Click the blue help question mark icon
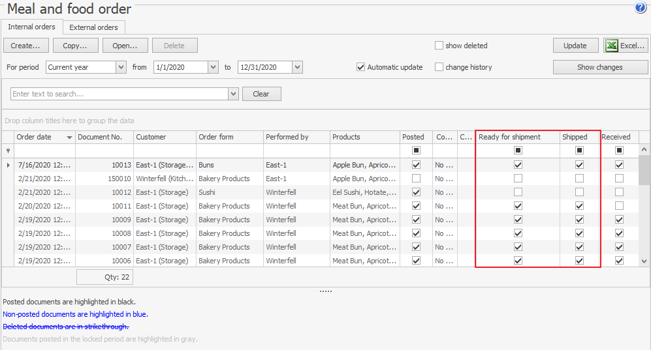651x350 pixels. click(640, 8)
